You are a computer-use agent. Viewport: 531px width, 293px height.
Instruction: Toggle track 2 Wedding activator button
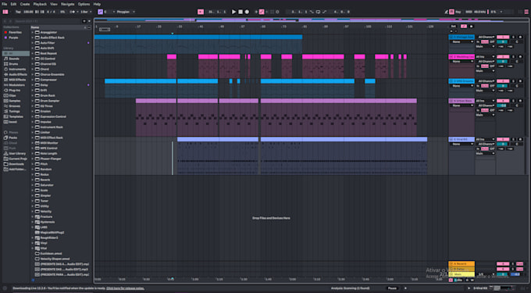click(503, 56)
